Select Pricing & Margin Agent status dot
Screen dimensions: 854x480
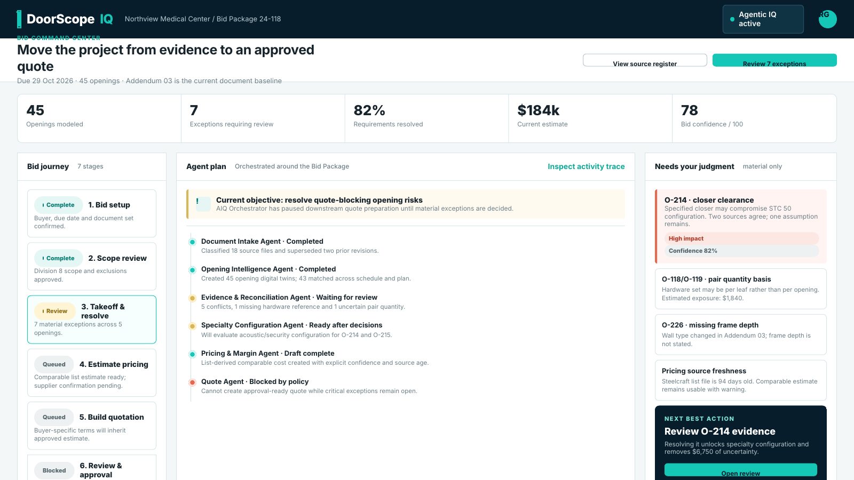(192, 354)
